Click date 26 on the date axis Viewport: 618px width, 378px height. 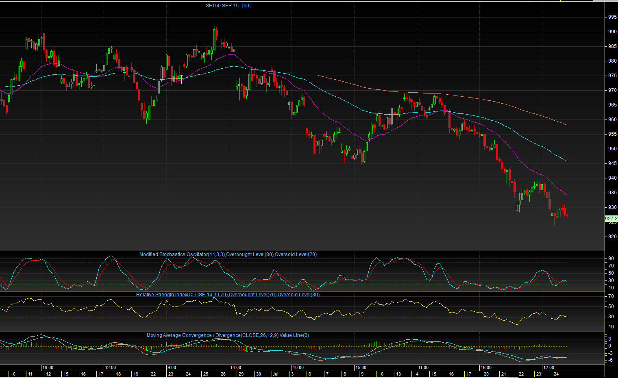(223, 374)
